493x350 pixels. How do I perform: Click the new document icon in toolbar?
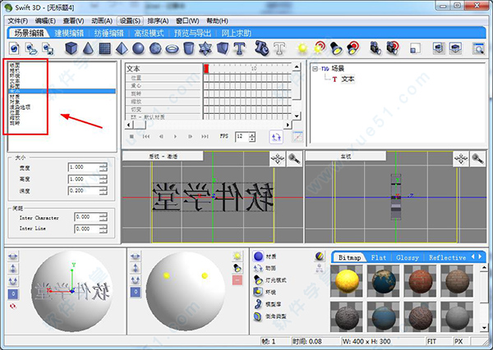(x=14, y=48)
